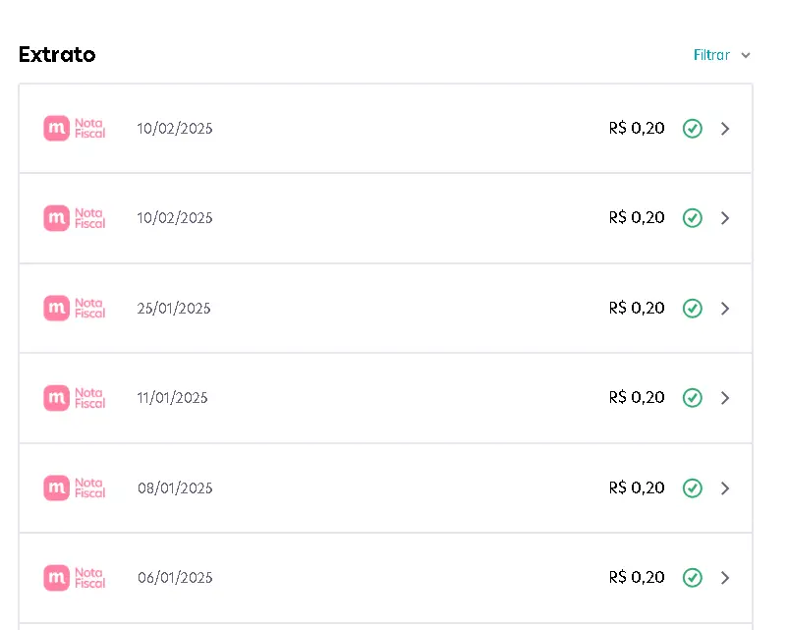
Task: Expand second 10/02/2025 entry with right chevron
Action: (x=725, y=218)
